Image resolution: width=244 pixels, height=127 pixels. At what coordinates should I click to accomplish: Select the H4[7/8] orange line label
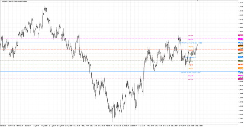click(x=191, y=47)
